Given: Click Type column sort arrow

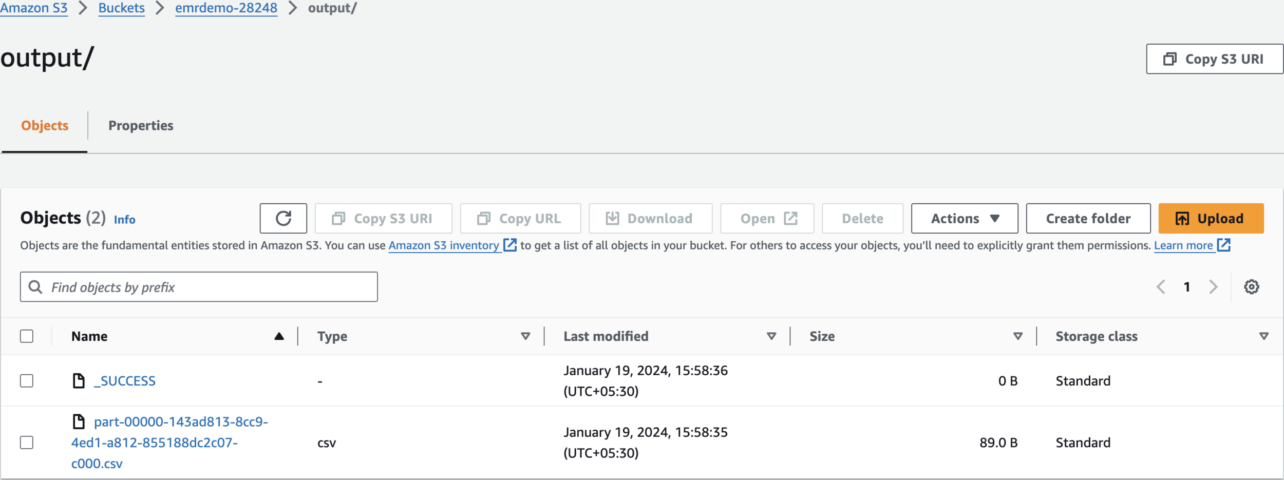Looking at the screenshot, I should (525, 336).
